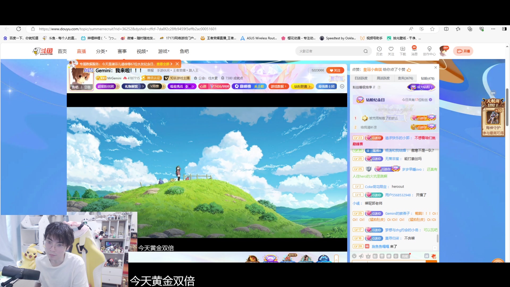
Task: Expand gift bar arrow
Action: 336,259
